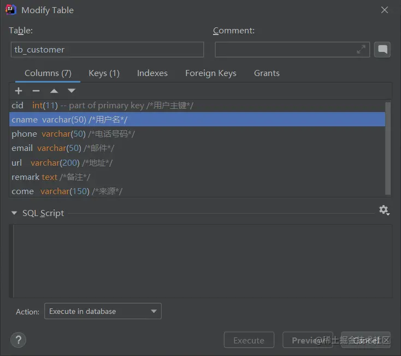Open SQL Script settings gear
This screenshot has width=401, height=356.
(x=384, y=210)
